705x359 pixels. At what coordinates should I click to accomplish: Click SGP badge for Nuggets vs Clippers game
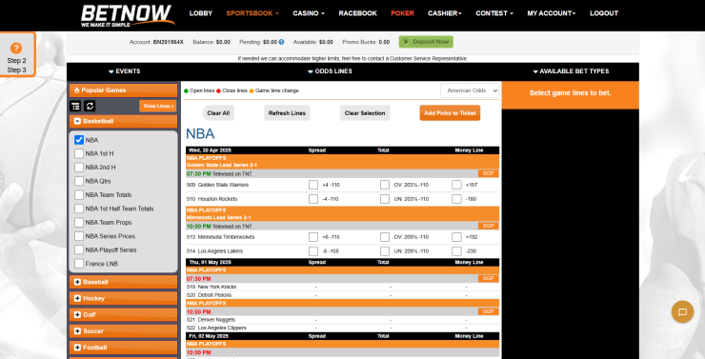click(489, 311)
